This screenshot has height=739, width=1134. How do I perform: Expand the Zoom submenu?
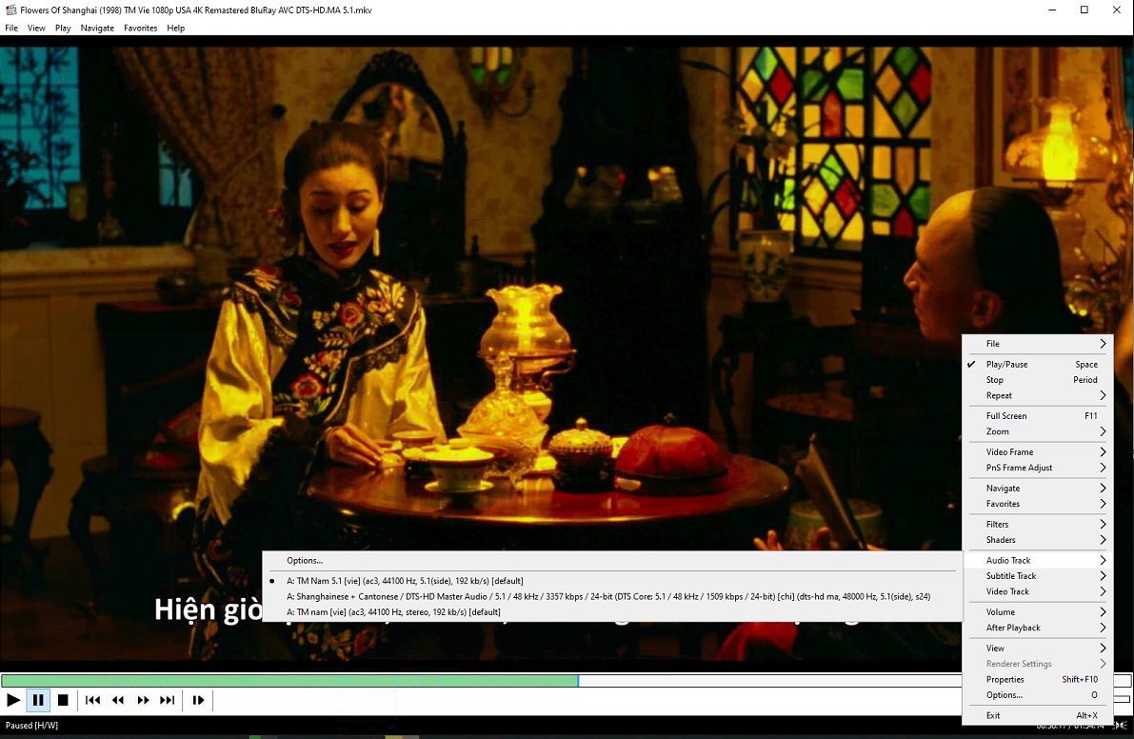point(1038,431)
